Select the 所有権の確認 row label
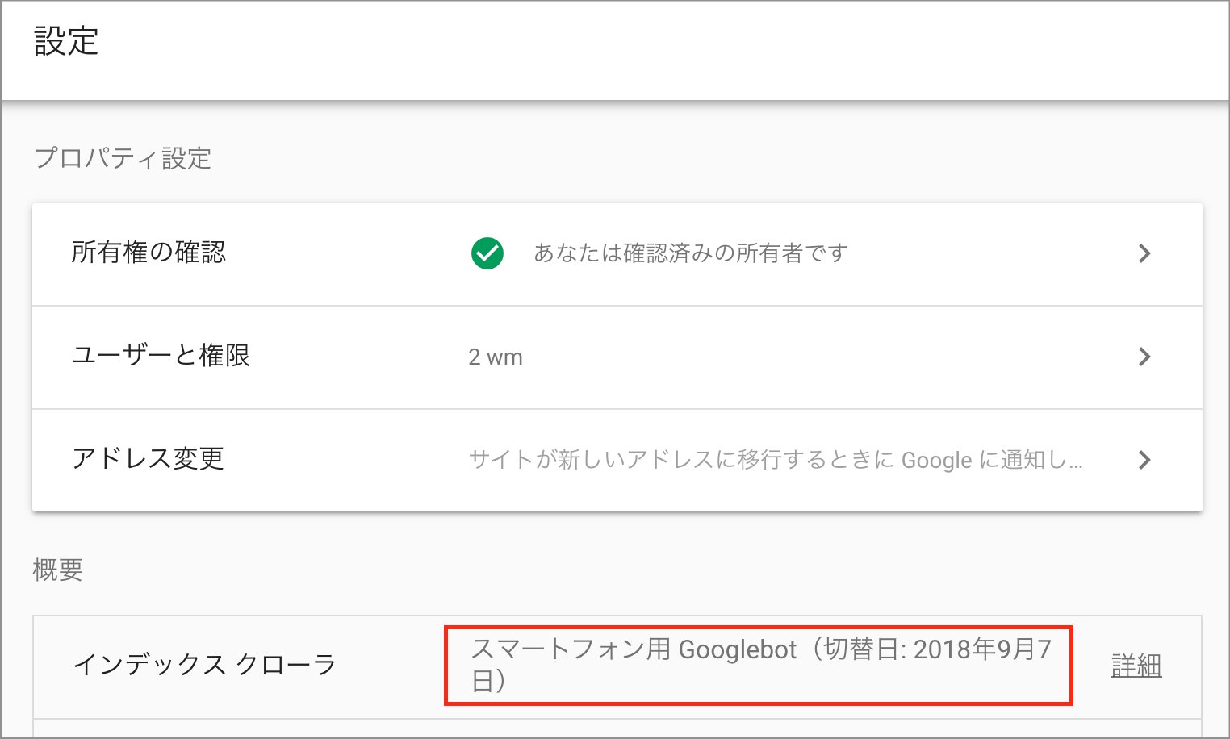This screenshot has height=739, width=1230. tap(149, 253)
